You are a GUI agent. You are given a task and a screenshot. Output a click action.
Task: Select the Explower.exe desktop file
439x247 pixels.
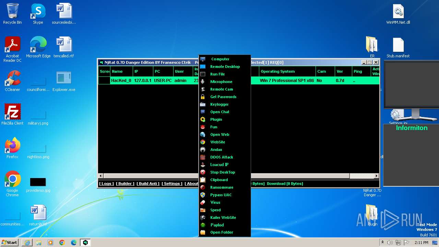[64, 81]
